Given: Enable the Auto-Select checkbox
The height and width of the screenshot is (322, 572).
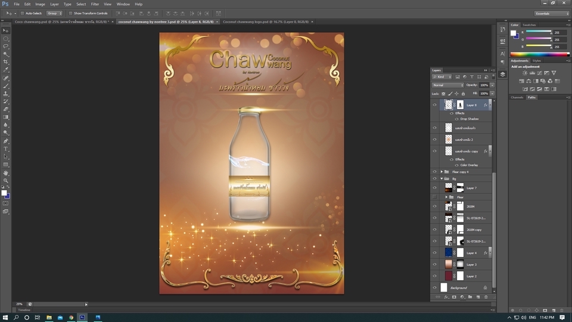Looking at the screenshot, I should 22,14.
